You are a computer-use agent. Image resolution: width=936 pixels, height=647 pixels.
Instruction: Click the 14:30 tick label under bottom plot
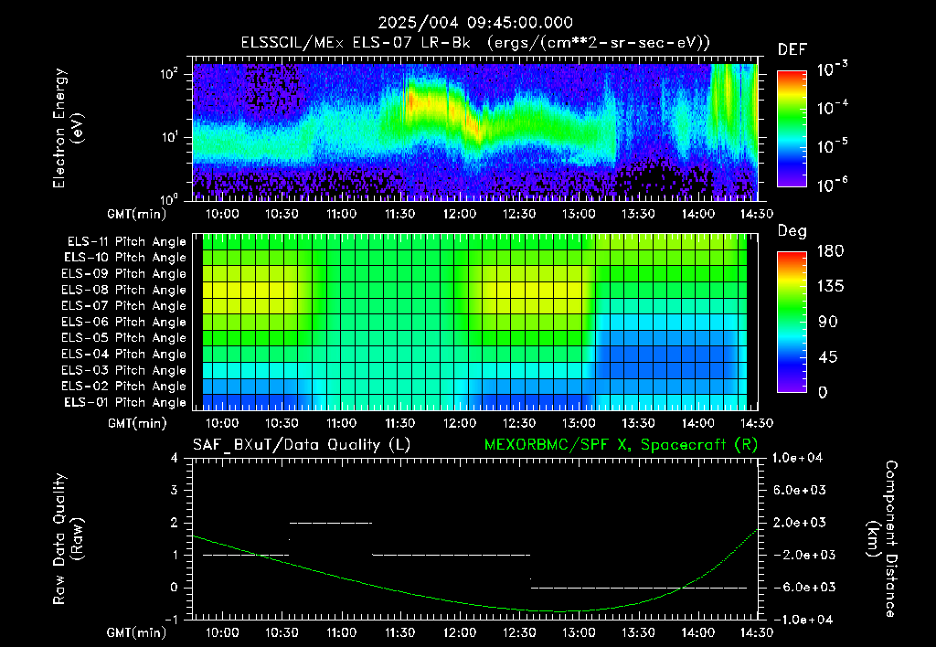757,632
